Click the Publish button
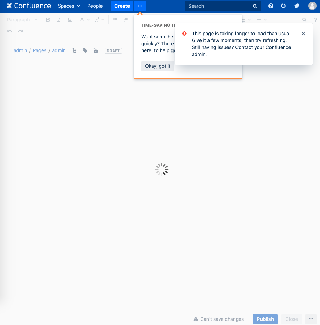This screenshot has height=325, width=320. (265, 319)
